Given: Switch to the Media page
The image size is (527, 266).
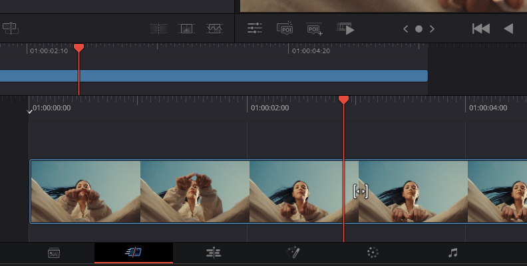Looking at the screenshot, I should point(54,253).
